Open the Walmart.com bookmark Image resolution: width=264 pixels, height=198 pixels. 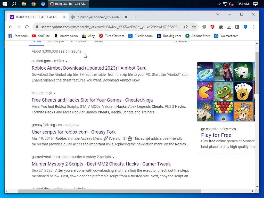226,36
